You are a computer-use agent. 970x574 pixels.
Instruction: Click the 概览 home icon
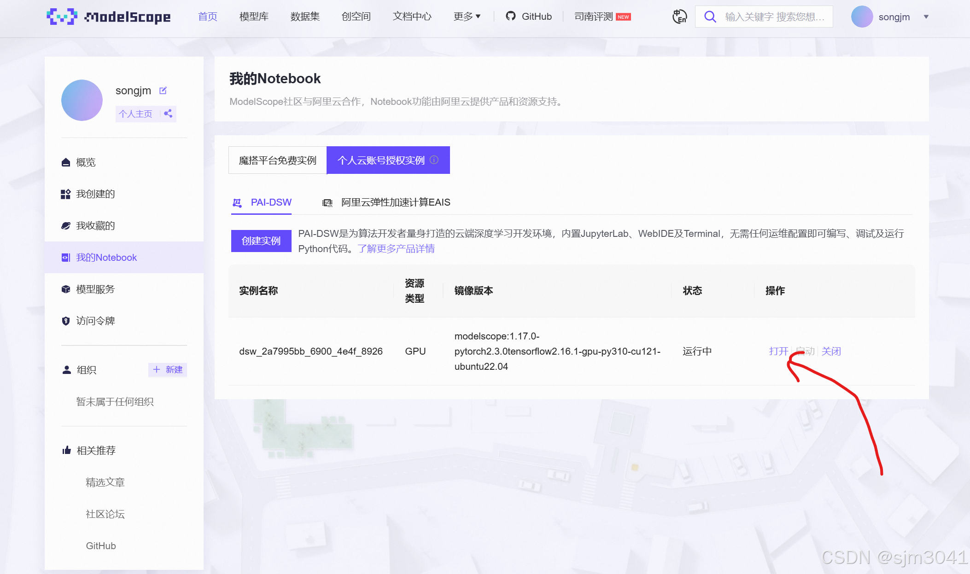point(66,162)
